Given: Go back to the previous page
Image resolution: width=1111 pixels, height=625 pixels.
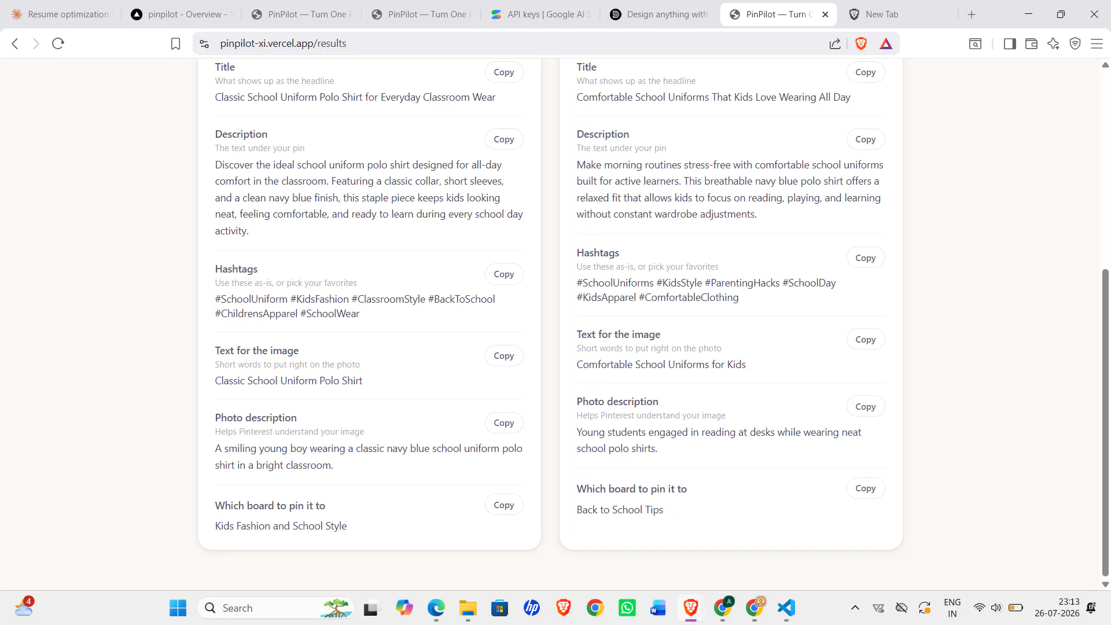Looking at the screenshot, I should [16, 43].
